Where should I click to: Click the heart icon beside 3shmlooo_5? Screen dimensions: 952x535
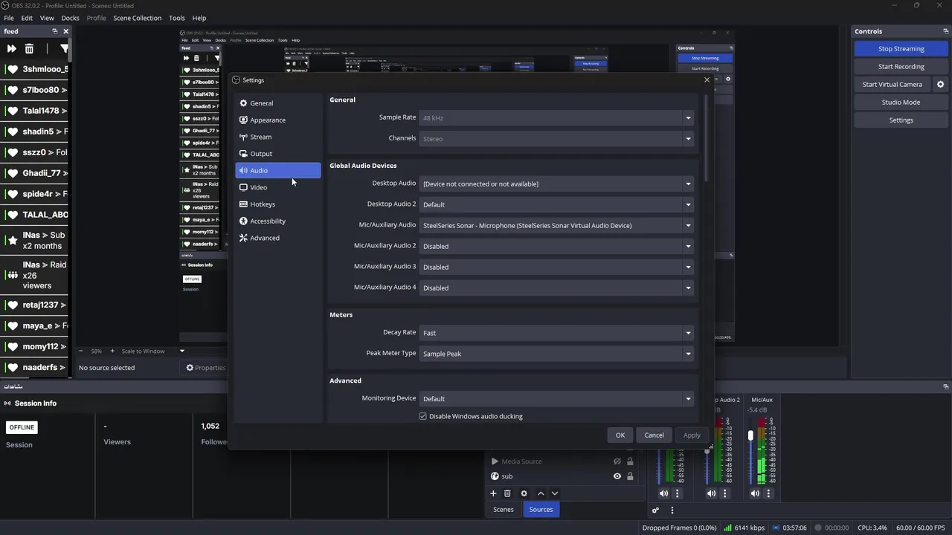[x=12, y=69]
